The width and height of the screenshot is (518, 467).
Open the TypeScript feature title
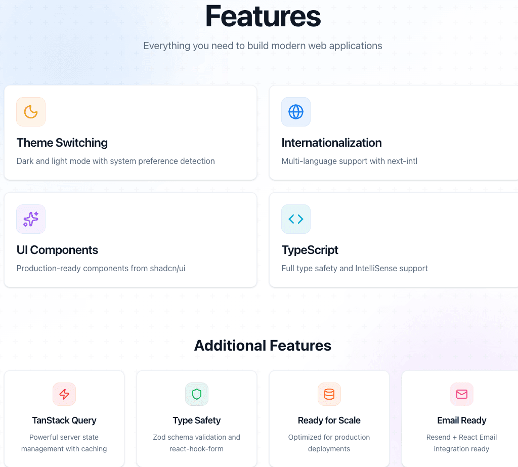(310, 250)
